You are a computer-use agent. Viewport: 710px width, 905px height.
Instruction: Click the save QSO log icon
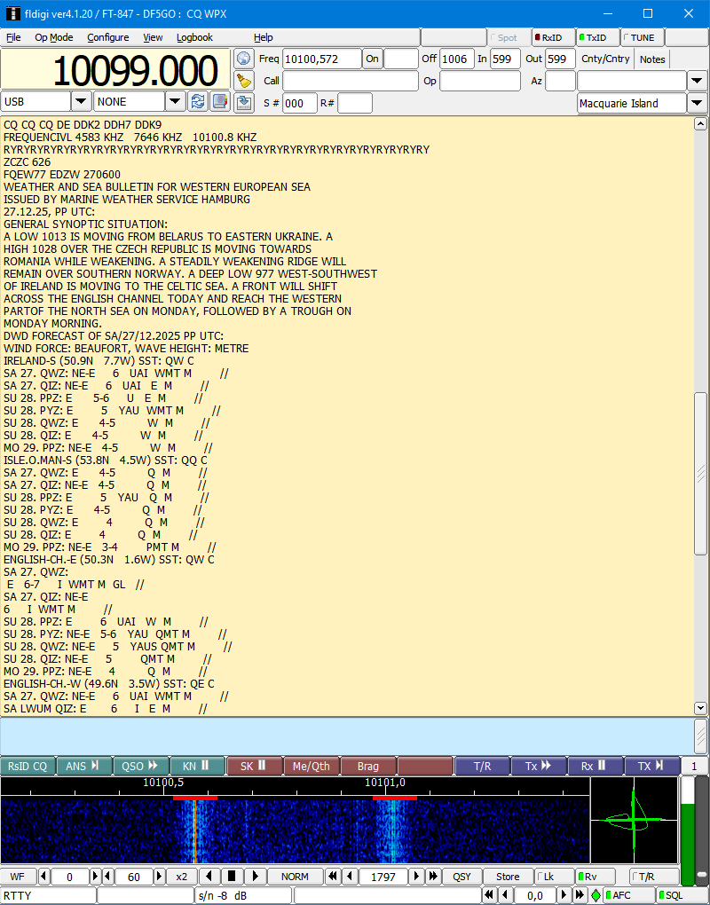(244, 103)
